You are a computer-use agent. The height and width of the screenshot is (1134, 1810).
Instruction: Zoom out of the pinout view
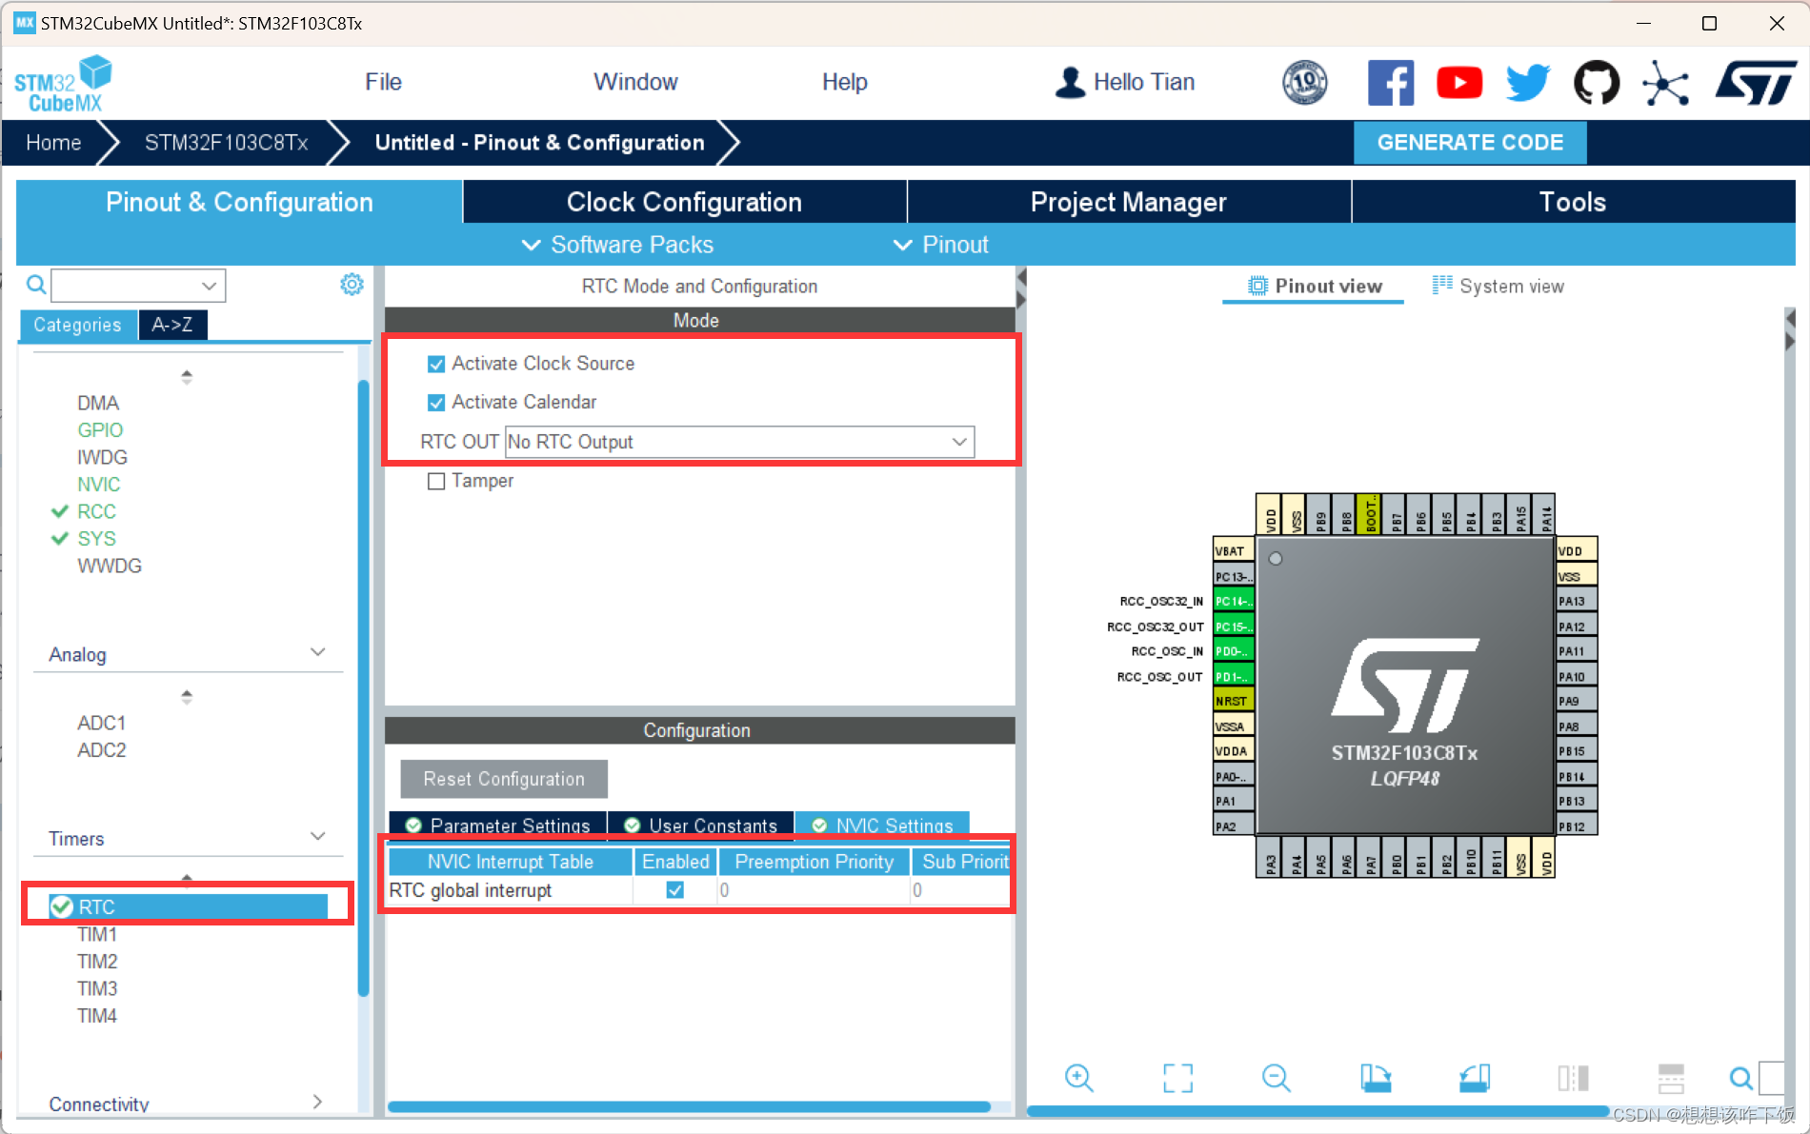1277,1078
